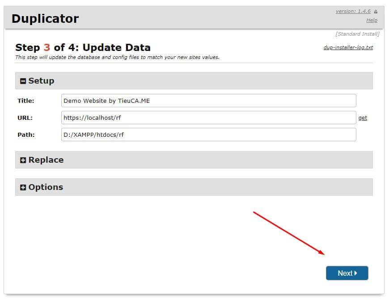Image resolution: width=389 pixels, height=299 pixels.
Task: Open dup-installer-log.txt log file link
Action: 348,47
